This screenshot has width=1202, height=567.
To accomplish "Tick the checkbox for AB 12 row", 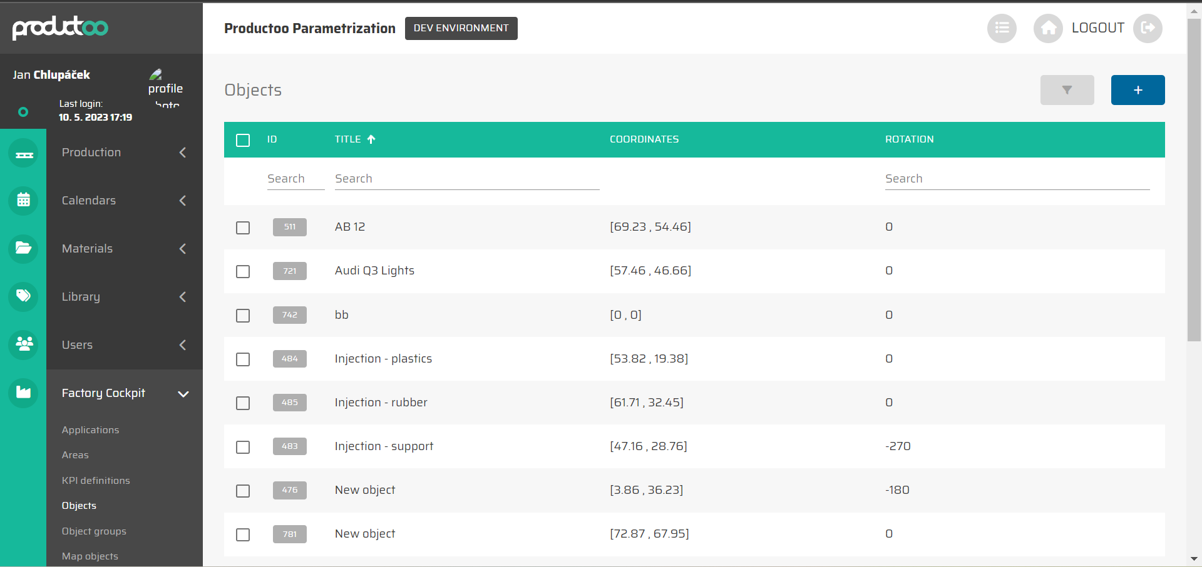I will pyautogui.click(x=243, y=228).
